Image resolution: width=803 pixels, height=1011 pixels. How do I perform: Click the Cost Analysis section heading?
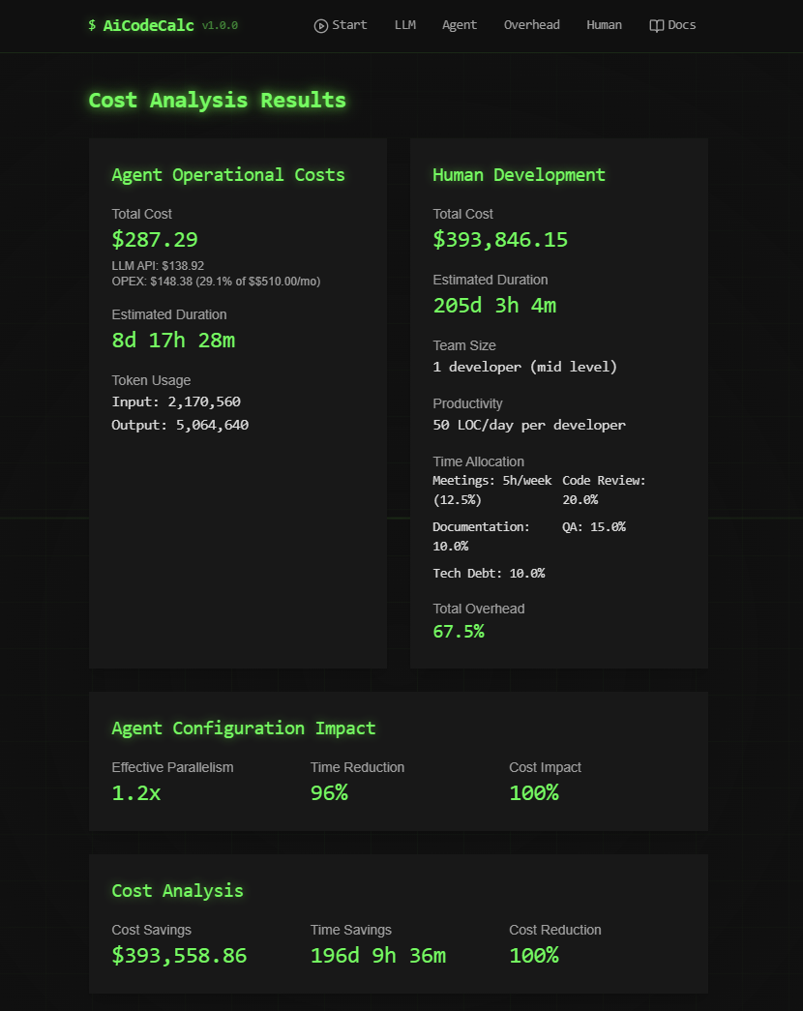click(177, 890)
